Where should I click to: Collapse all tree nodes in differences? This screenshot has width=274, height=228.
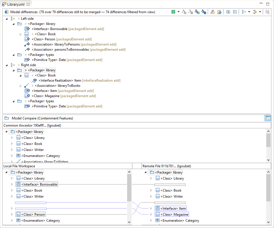(235, 12)
